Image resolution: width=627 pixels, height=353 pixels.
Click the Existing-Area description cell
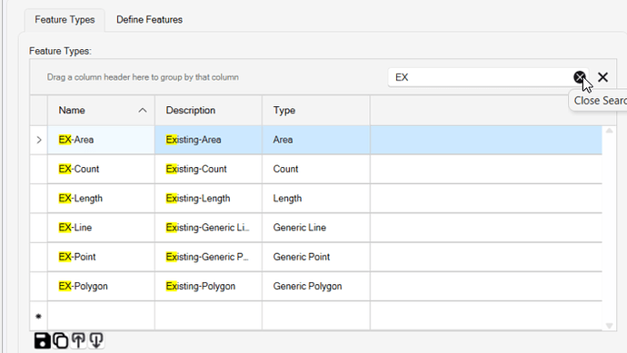[x=208, y=140]
